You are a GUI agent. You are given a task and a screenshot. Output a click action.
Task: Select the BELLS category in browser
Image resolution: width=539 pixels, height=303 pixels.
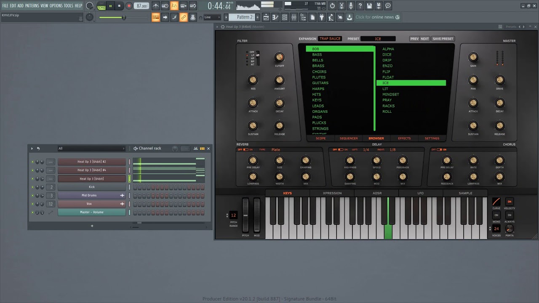tap(318, 60)
